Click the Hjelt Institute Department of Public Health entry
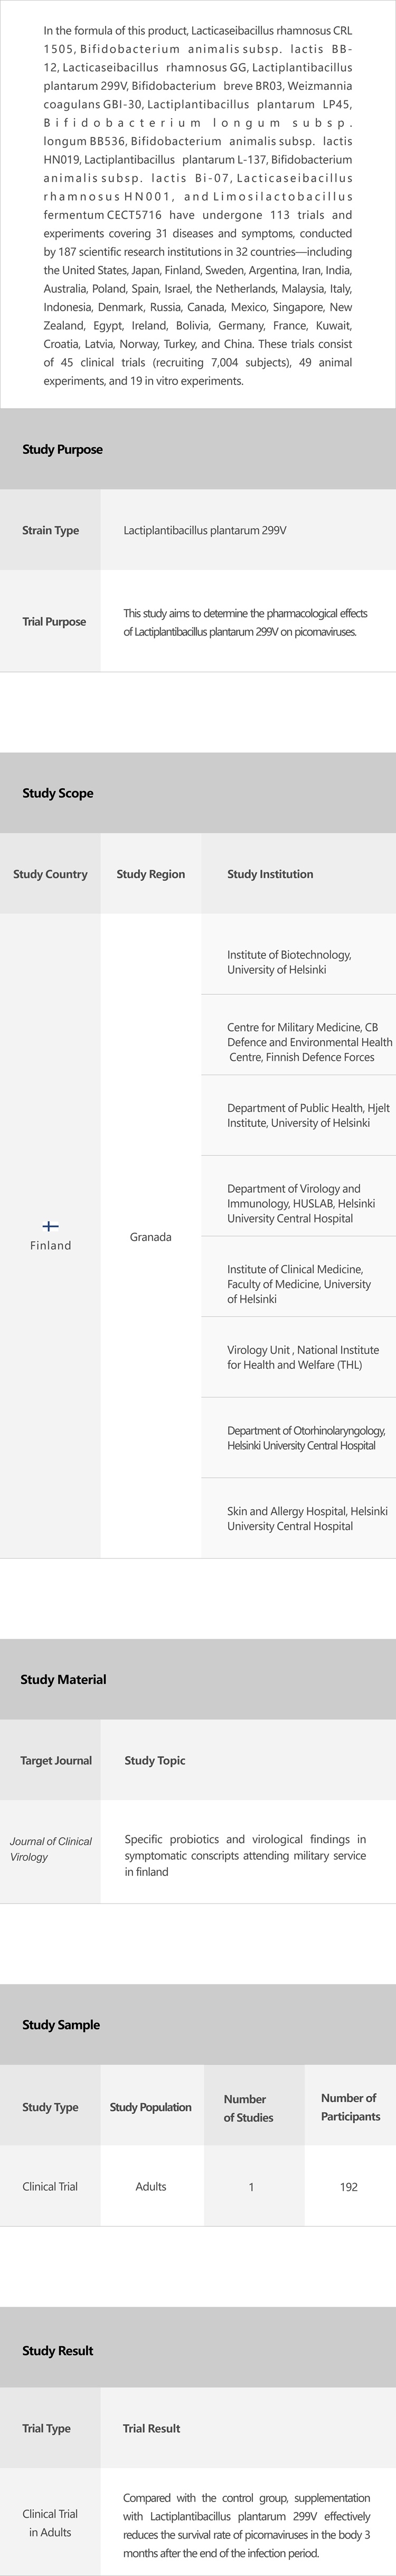The width and height of the screenshot is (396, 2576). (x=308, y=1115)
